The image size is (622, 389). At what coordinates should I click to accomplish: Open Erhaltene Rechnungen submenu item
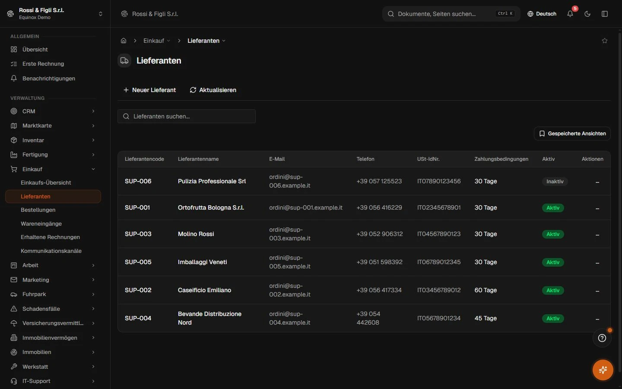pyautogui.click(x=53, y=237)
